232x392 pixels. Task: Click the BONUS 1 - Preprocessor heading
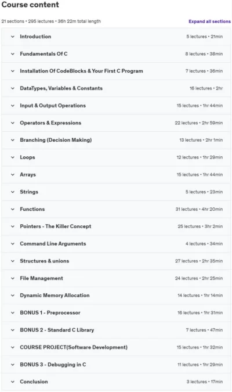tap(50, 312)
